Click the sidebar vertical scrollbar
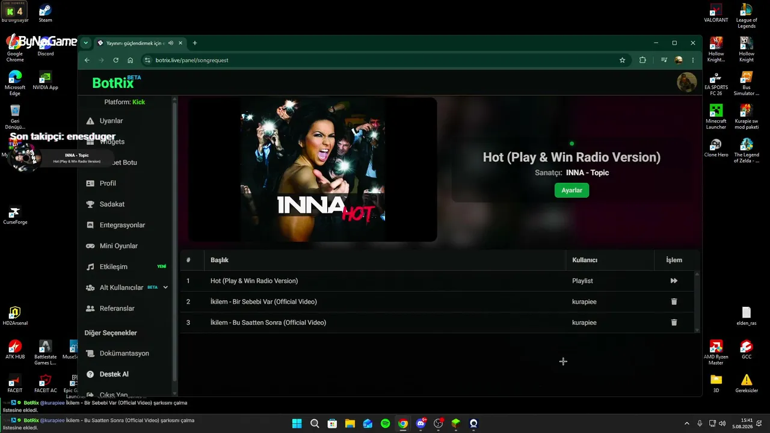Screen dimensions: 770x433 pyautogui.click(x=174, y=241)
